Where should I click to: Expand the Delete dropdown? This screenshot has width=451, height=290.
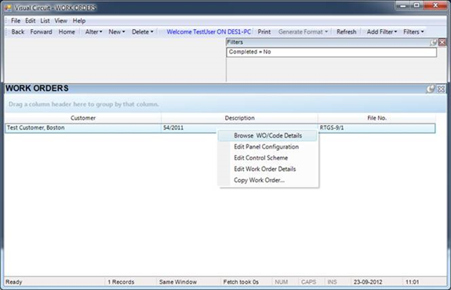tap(143, 31)
